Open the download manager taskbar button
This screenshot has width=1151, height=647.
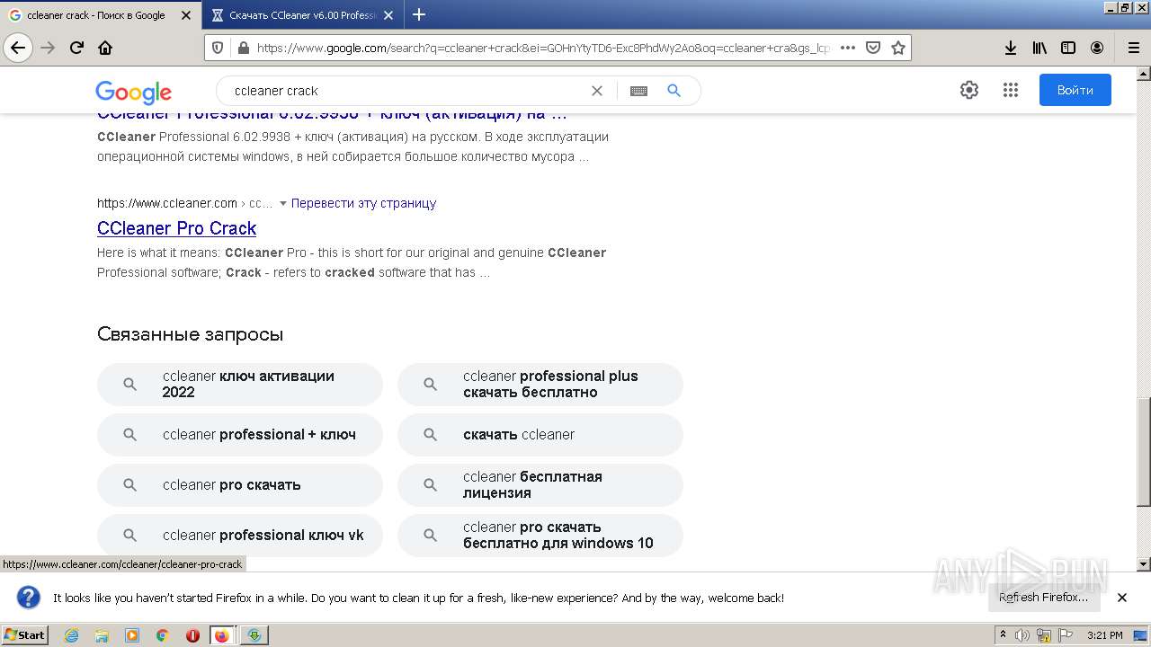[x=254, y=635]
